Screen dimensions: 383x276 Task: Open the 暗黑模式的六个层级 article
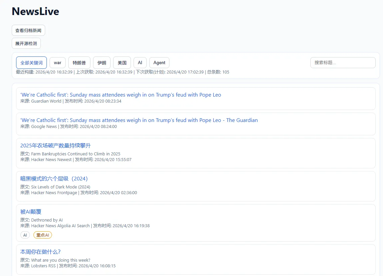click(54, 179)
